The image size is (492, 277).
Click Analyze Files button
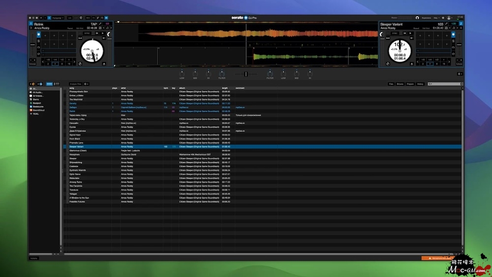75,84
